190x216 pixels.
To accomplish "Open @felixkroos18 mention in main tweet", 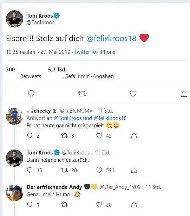I will [x=111, y=38].
